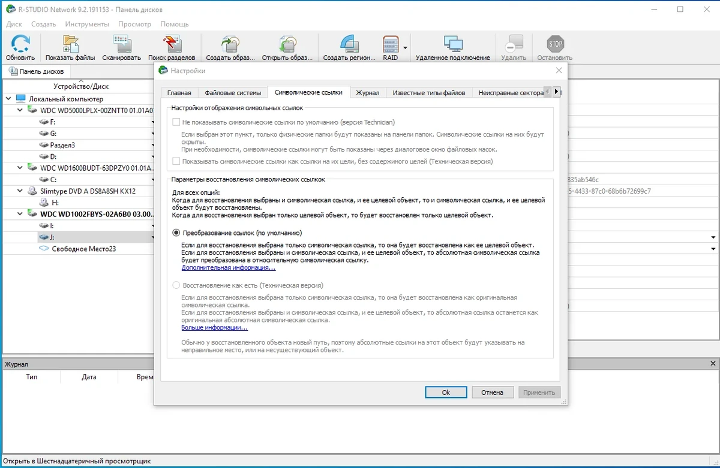
Task: Collapse WDC WD1002FBYS disk node
Action: pos(20,214)
